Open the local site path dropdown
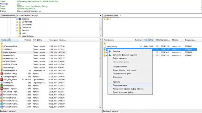The height and width of the screenshot is (113, 202). pos(100,16)
